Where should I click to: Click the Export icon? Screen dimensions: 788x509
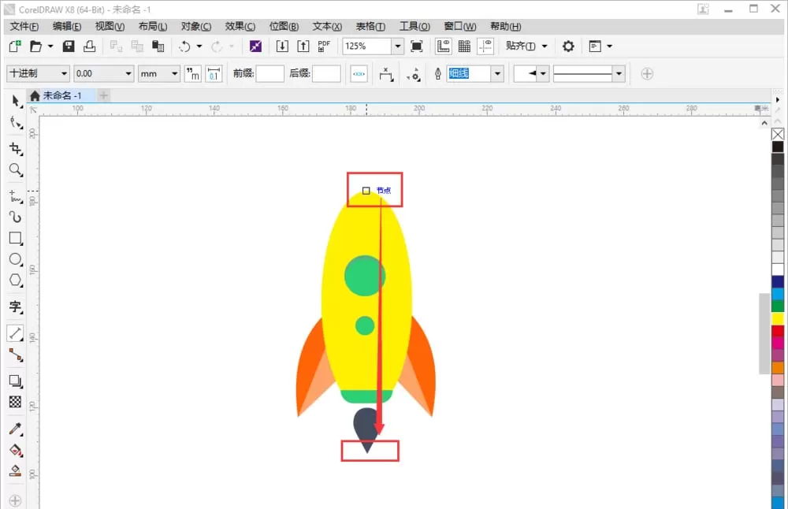coord(303,46)
